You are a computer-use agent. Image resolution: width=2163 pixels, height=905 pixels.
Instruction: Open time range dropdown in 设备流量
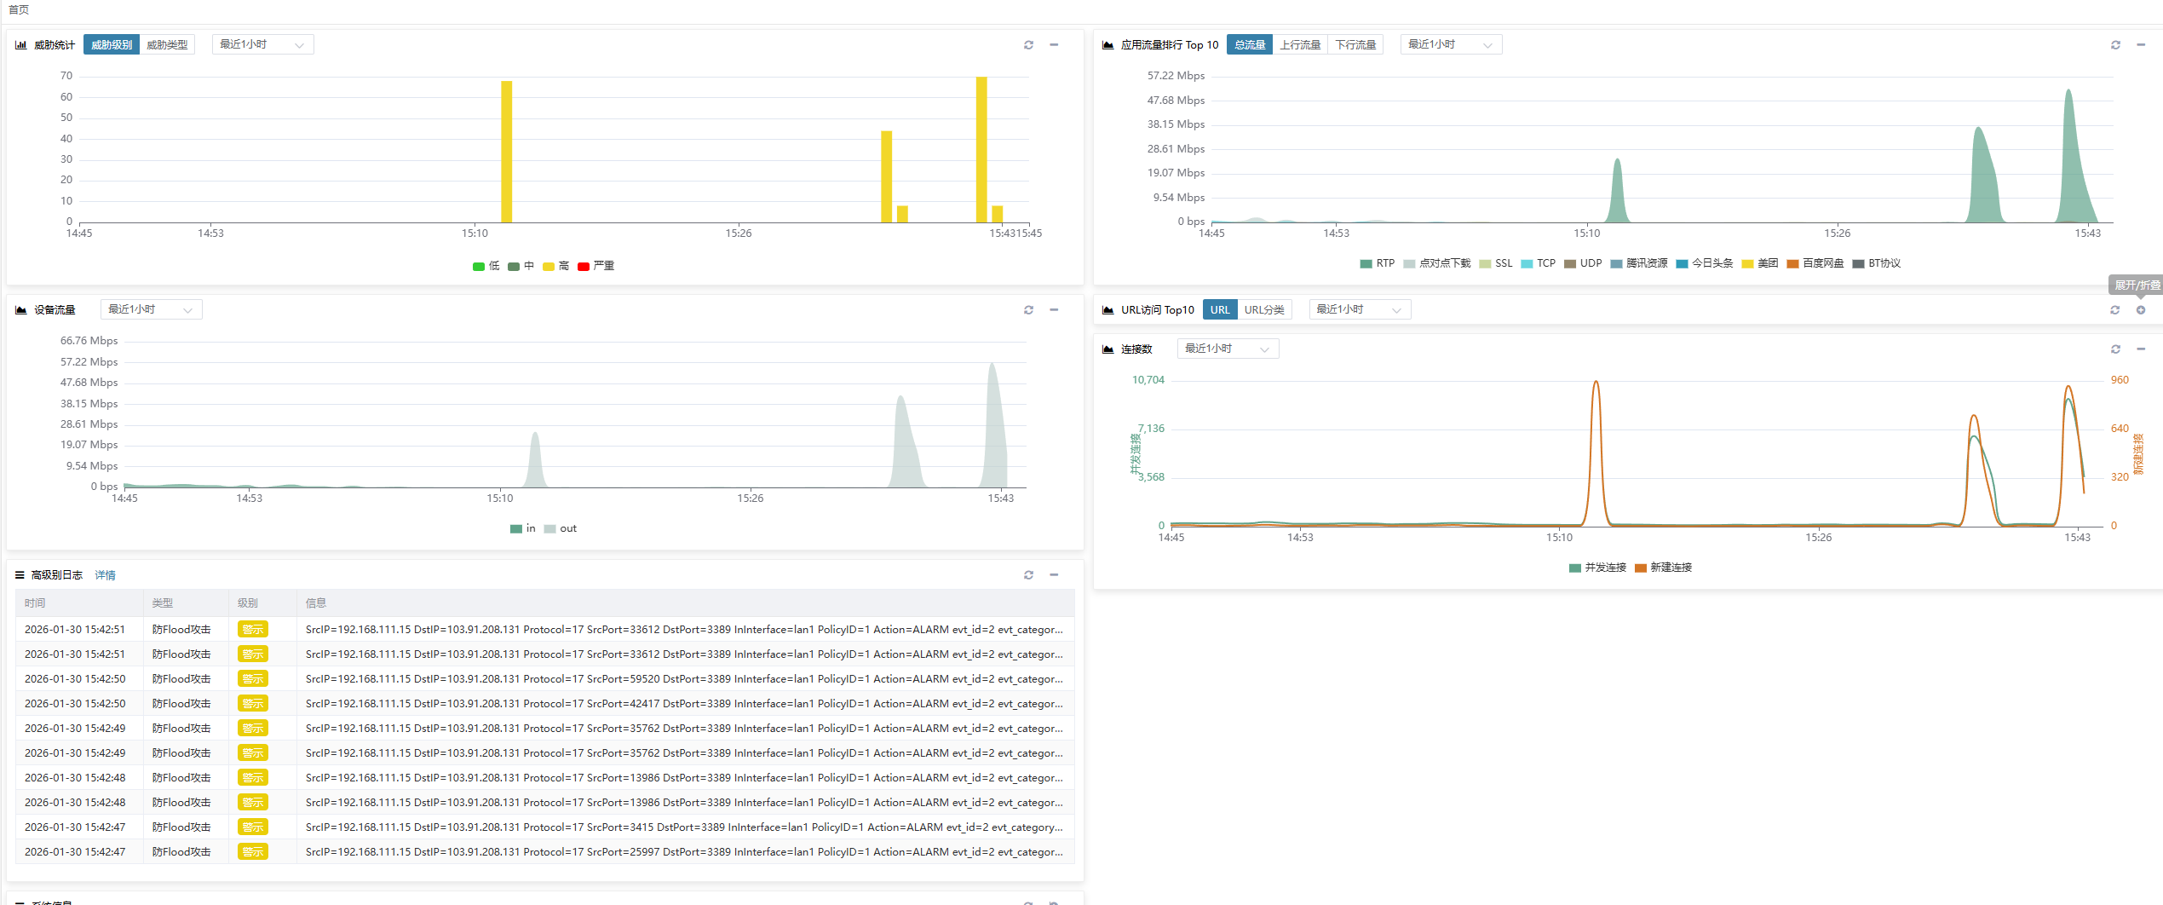tap(151, 309)
